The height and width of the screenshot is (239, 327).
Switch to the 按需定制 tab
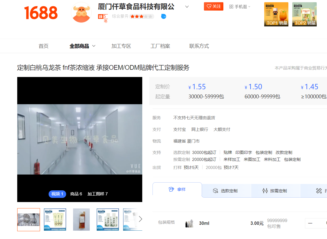(x=275, y=191)
